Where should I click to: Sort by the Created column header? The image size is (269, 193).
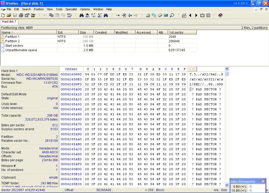[x=104, y=32]
